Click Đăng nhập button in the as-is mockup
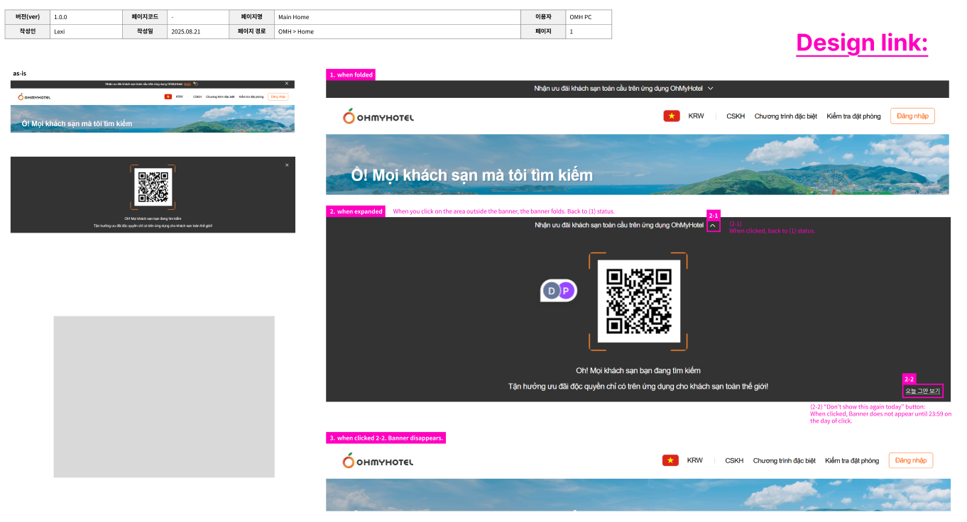Screen dimensions: 967x522 click(278, 96)
